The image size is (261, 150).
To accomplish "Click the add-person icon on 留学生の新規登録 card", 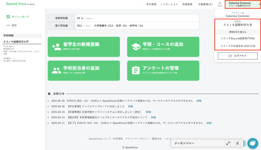I will coord(57,47).
